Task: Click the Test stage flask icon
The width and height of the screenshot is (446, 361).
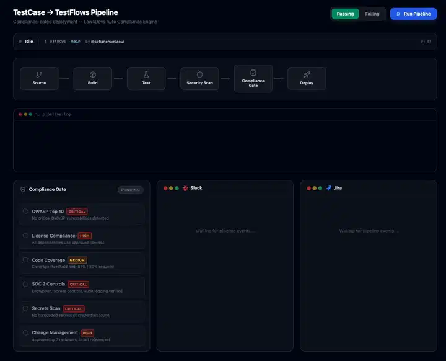Action: [146, 74]
